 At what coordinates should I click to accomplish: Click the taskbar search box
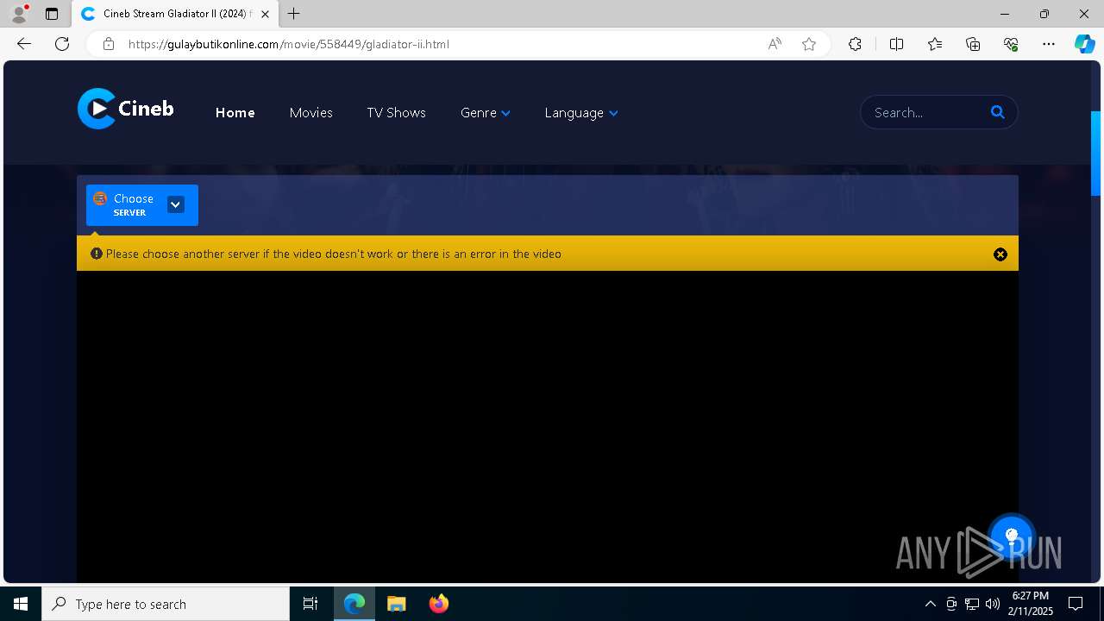tap(166, 604)
